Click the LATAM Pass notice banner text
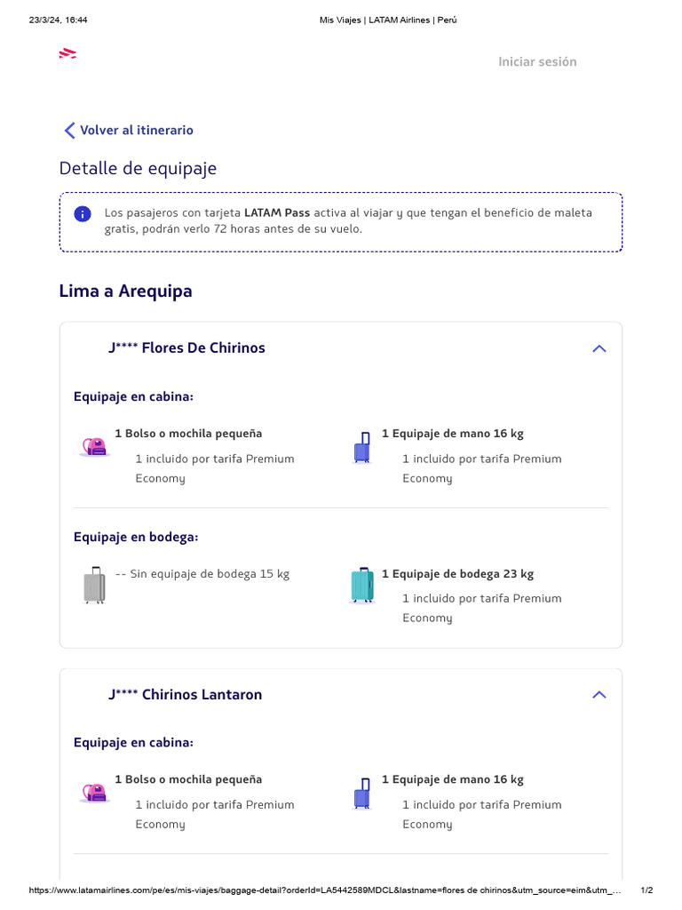The height and width of the screenshot is (910, 682). 348,221
